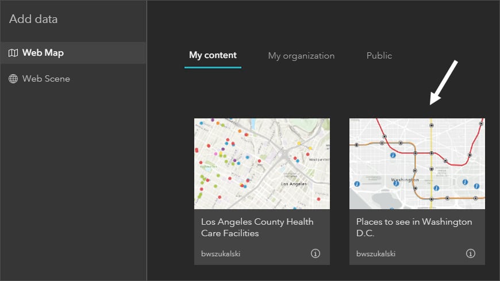
Task: Click owner bwszukalski under Los Angeles card
Action: point(221,253)
